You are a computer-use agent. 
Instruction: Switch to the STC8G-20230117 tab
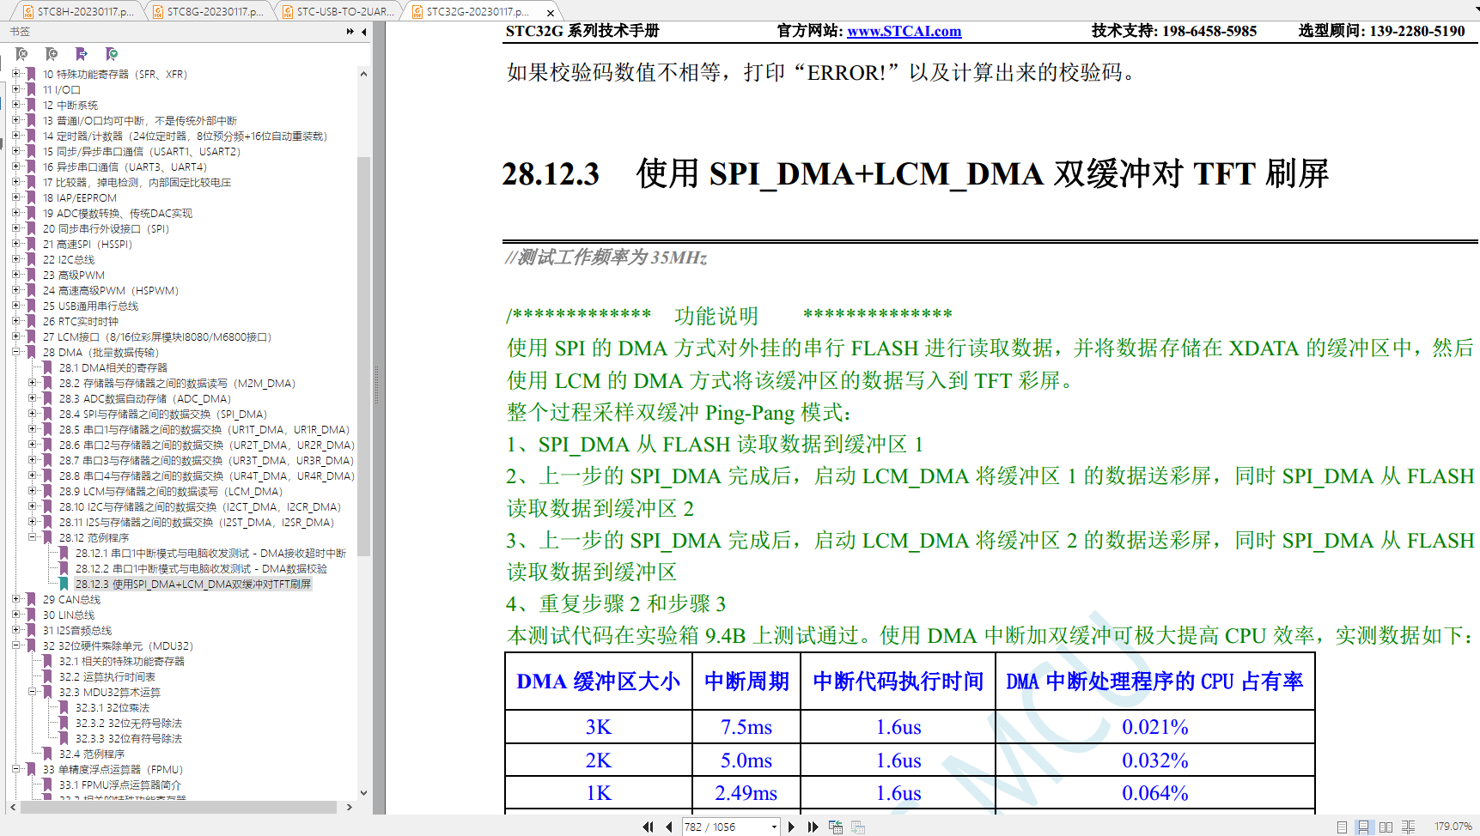pyautogui.click(x=208, y=12)
